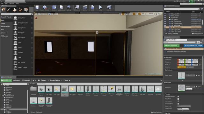Image resolution: width=204 pixels, height=114 pixels.
Task: Select Geometry Editing mode cube icon
Action: [26, 10]
